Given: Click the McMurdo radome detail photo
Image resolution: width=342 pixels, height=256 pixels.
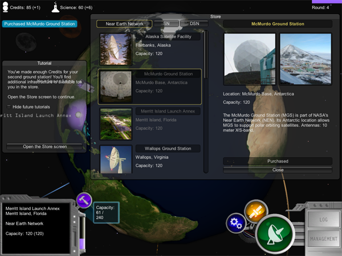Looking at the screenshot, I should (250, 59).
